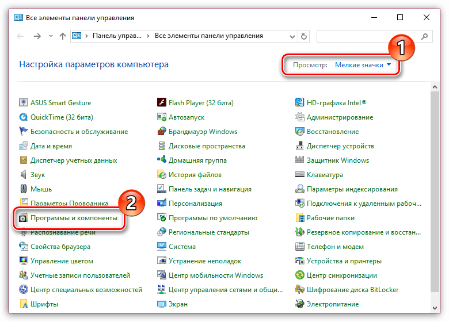Click the Диспетчер учетных данных icon
The width and height of the screenshot is (449, 322).
(24, 160)
